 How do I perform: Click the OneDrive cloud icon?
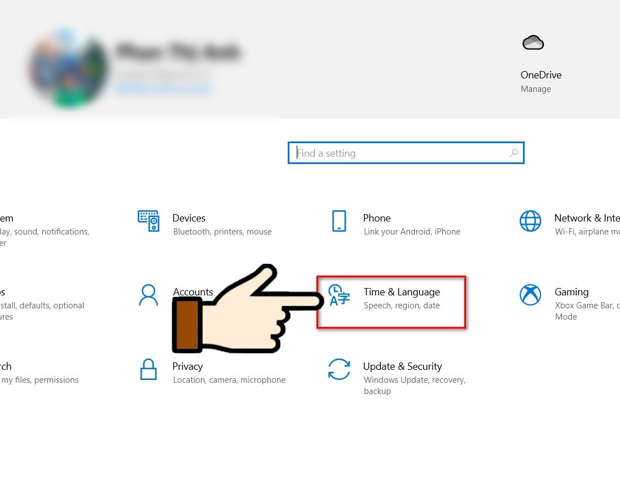click(x=533, y=42)
